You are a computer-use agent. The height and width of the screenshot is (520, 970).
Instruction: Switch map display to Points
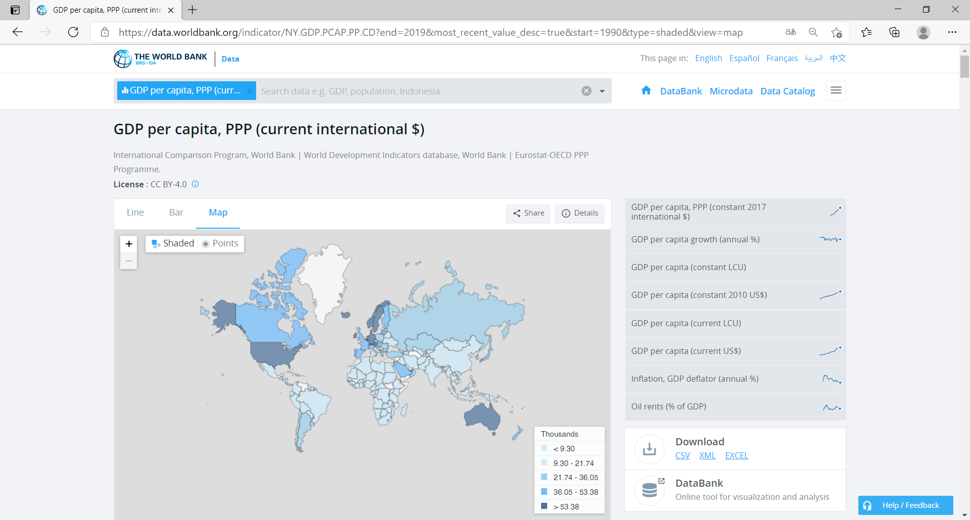(x=220, y=243)
